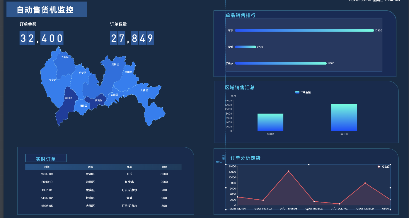This screenshot has height=218, width=409.
Task: Click the 南山区 bar in regional summary
Action: point(344,117)
